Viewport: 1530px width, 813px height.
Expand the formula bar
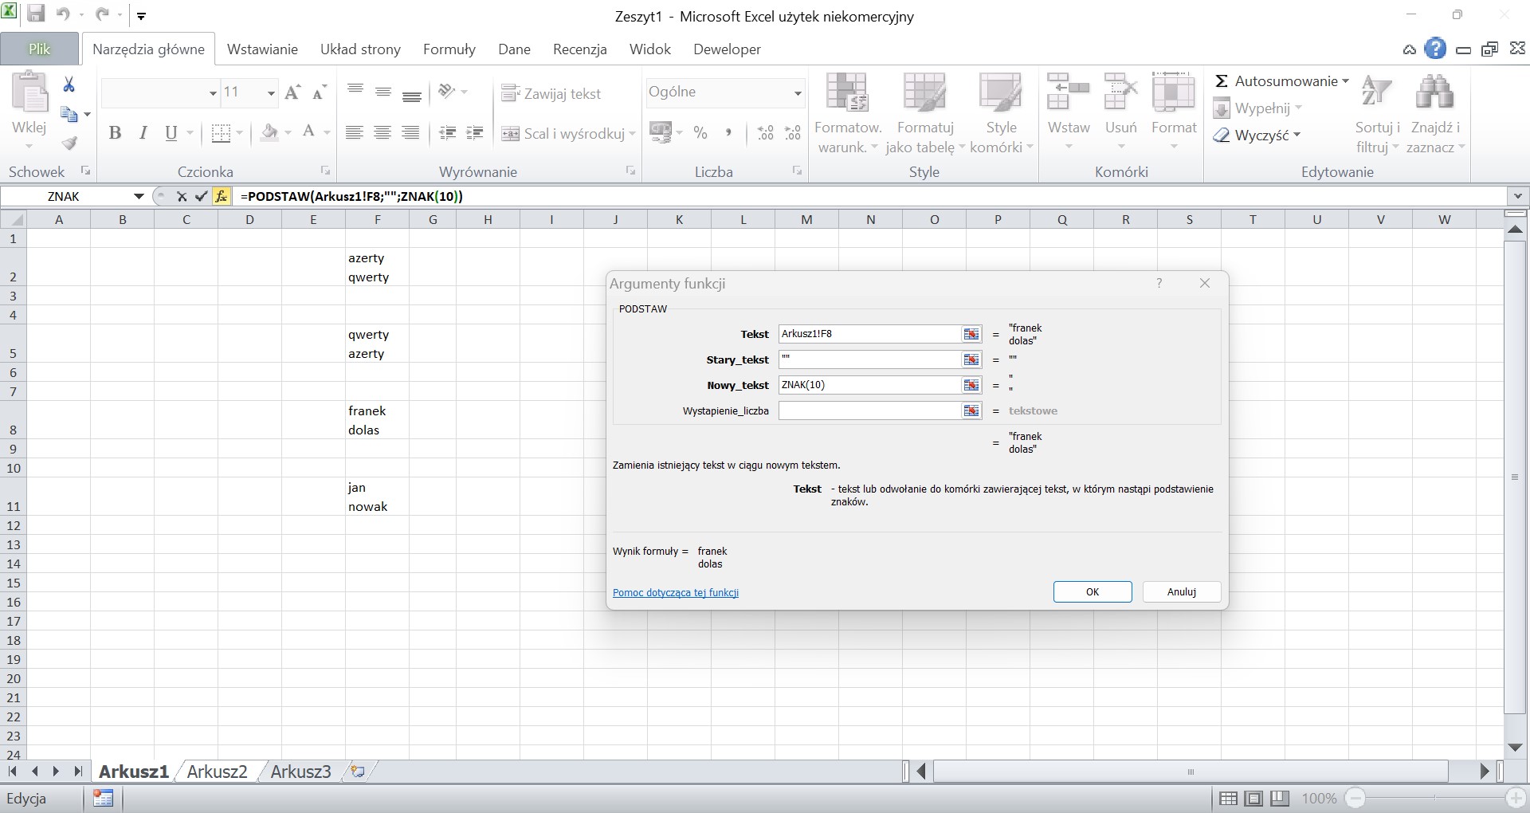pos(1518,196)
